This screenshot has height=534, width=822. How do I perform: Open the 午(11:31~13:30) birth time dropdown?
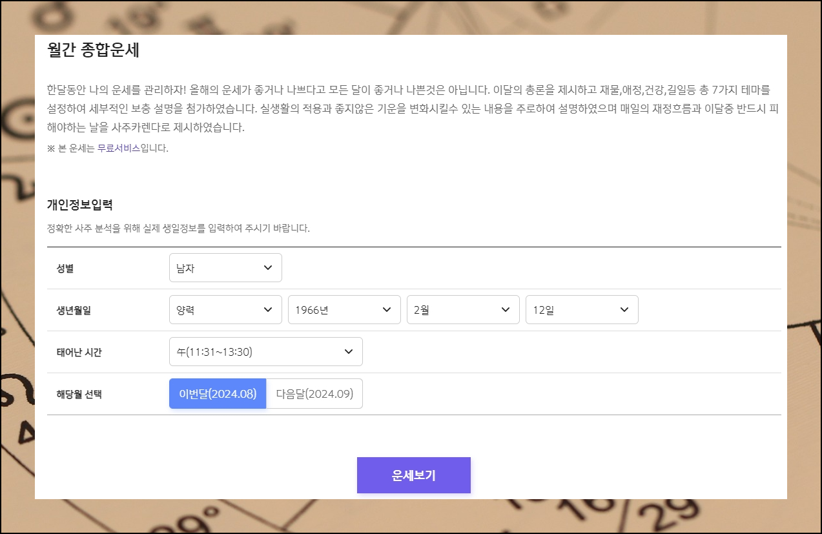tap(266, 352)
